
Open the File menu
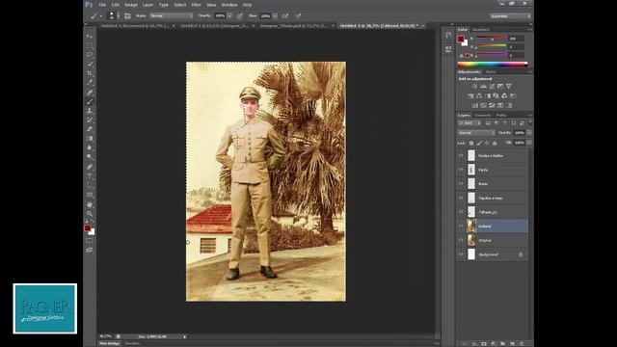click(x=102, y=5)
